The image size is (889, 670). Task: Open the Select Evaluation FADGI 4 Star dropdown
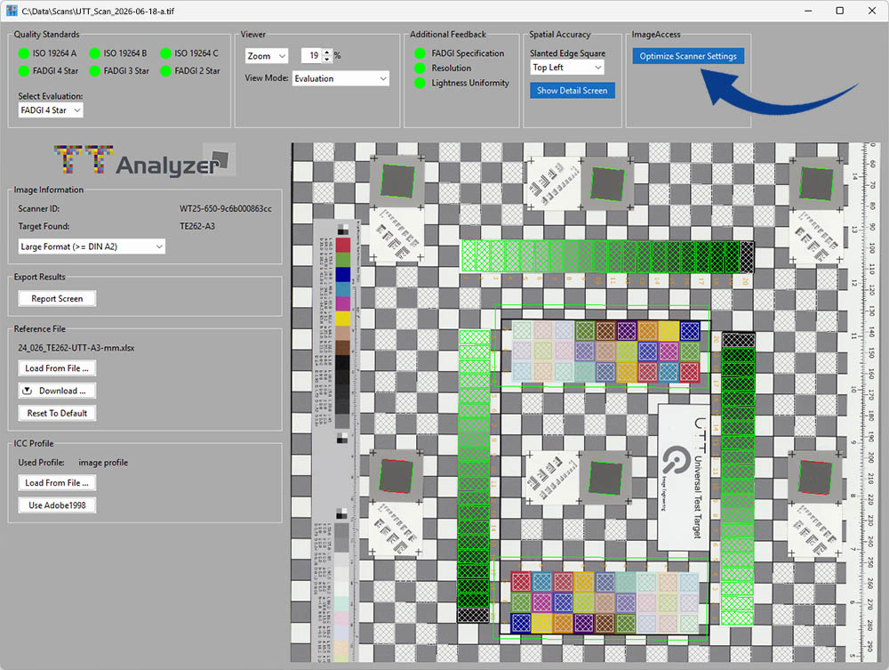51,110
